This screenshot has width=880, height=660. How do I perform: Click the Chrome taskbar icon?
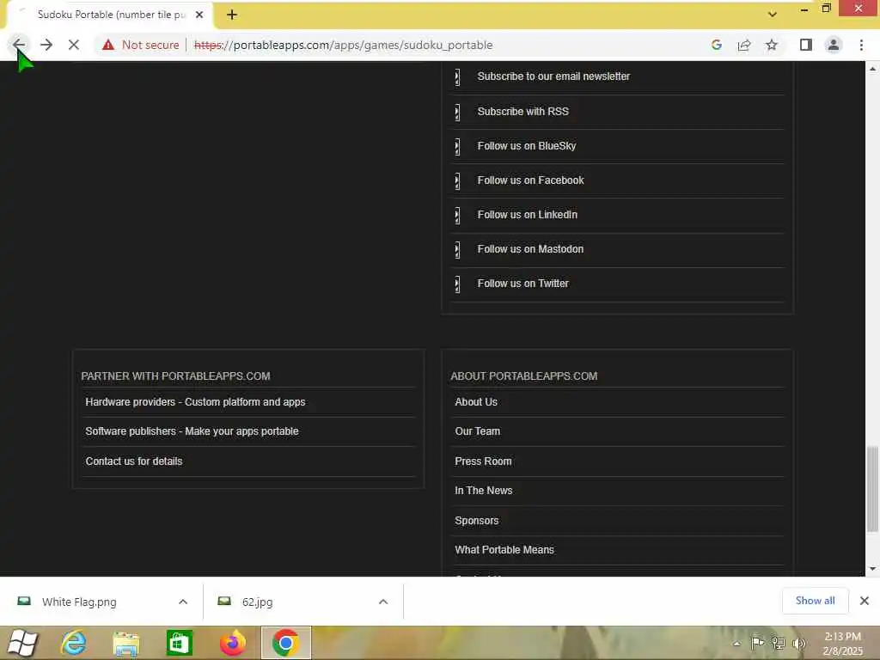pyautogui.click(x=285, y=643)
